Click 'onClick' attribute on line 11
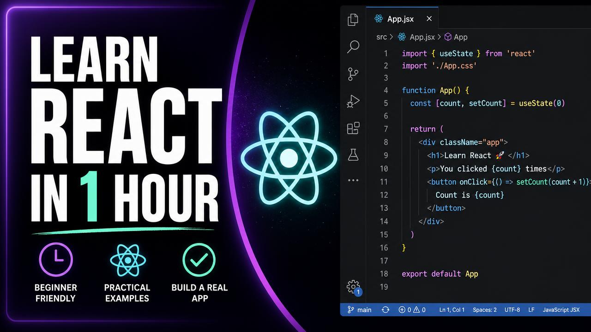Viewport: 591px width, 332px height. coord(474,182)
